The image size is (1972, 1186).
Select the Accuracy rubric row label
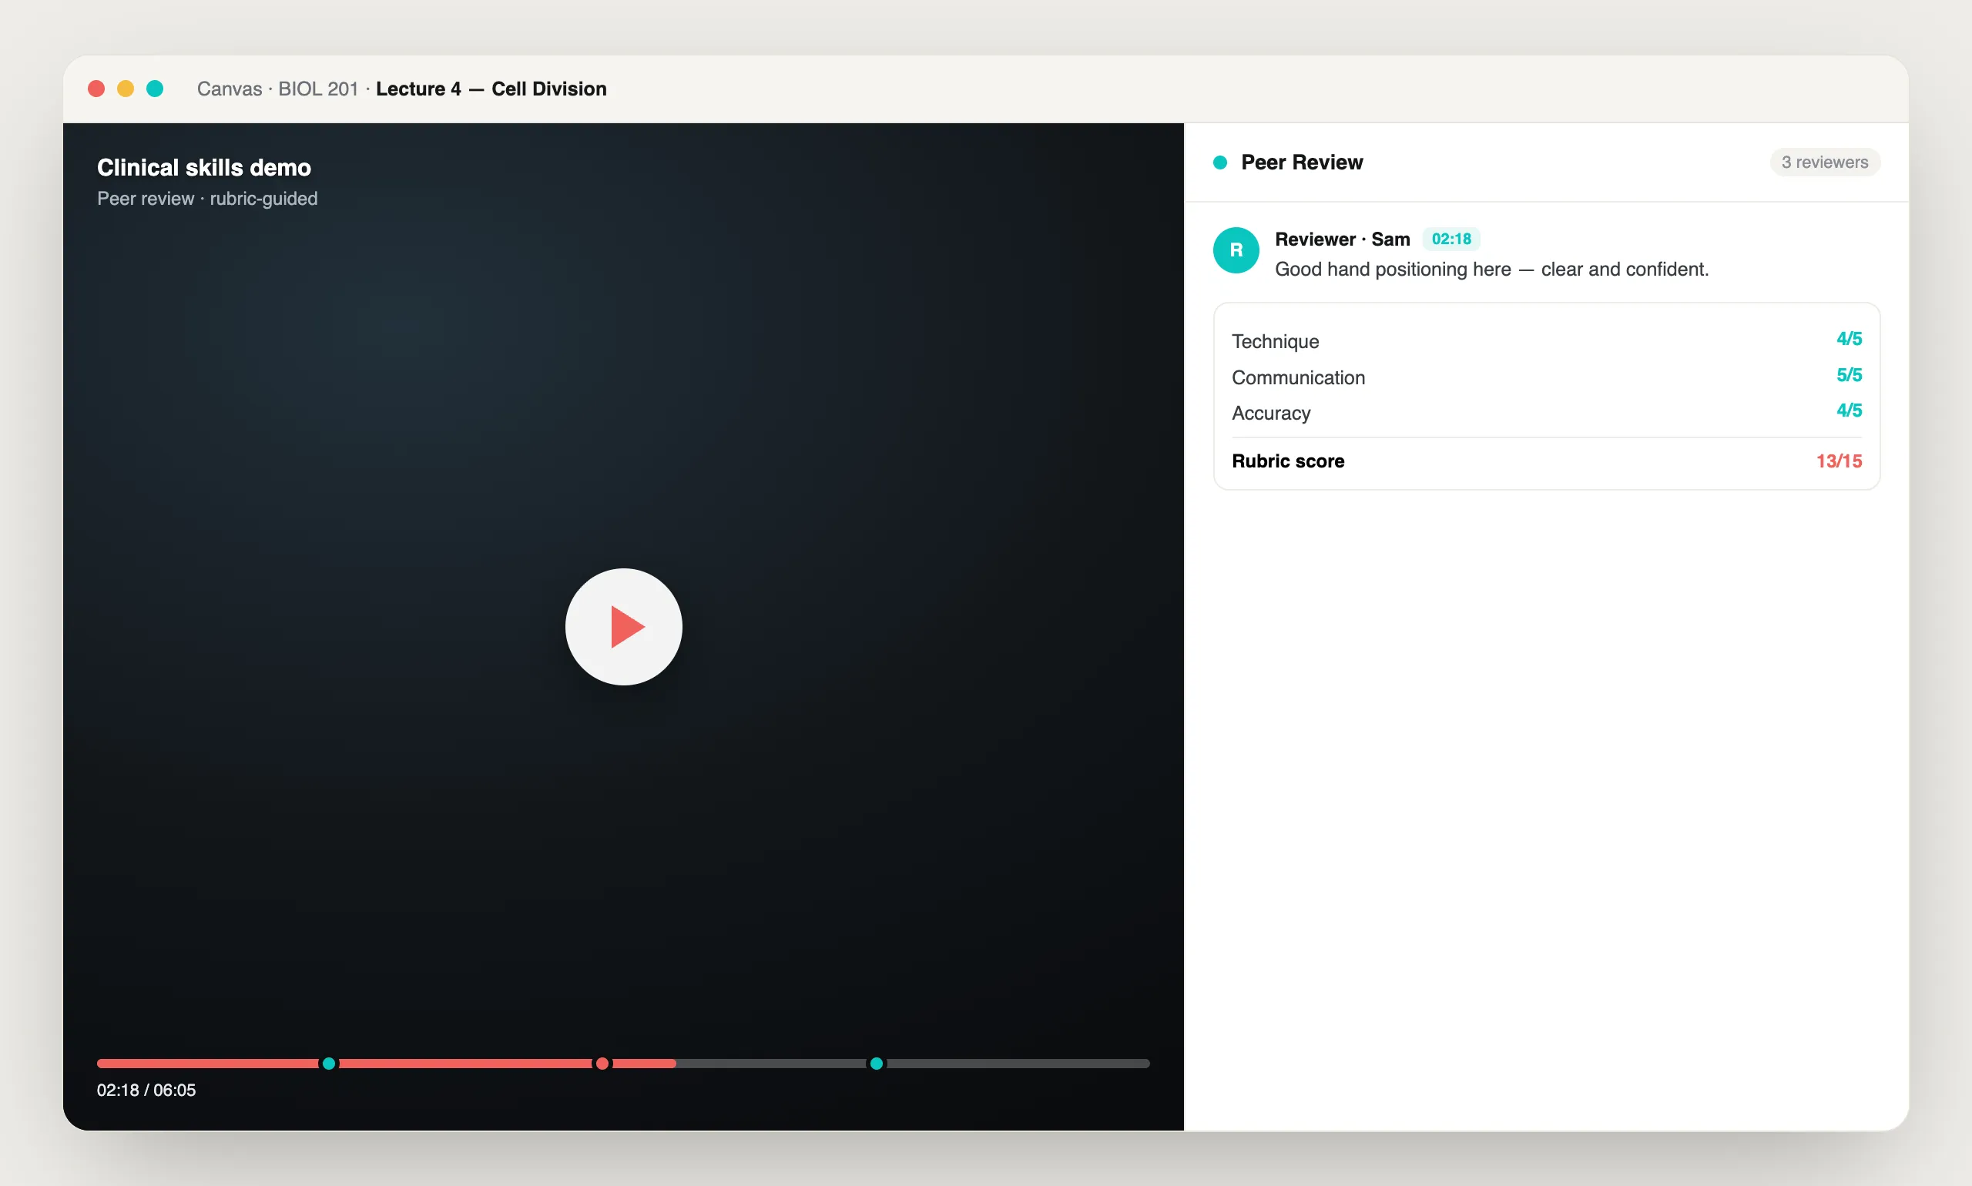(x=1271, y=414)
